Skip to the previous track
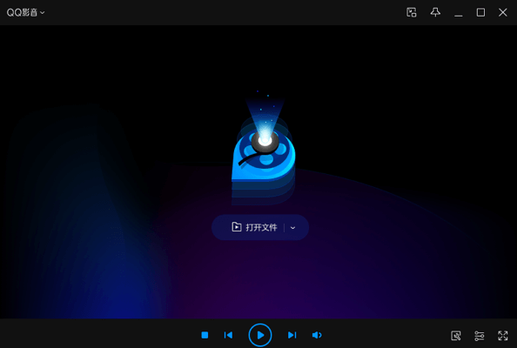Image resolution: width=517 pixels, height=348 pixels. tap(228, 335)
